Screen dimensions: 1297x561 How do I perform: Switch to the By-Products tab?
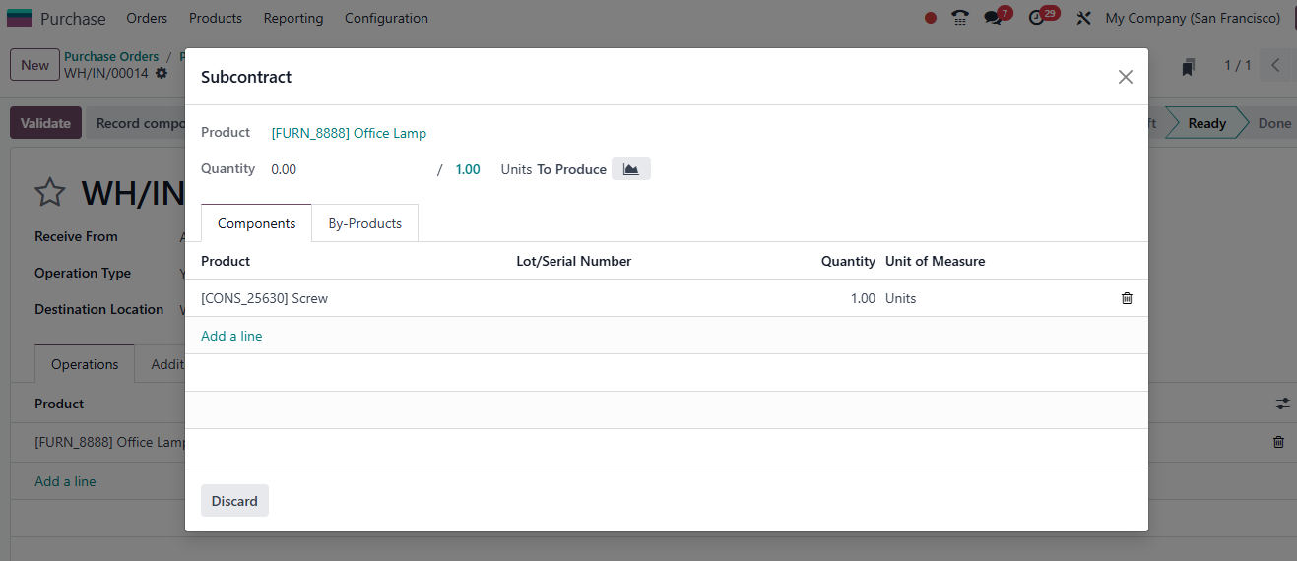pos(365,223)
